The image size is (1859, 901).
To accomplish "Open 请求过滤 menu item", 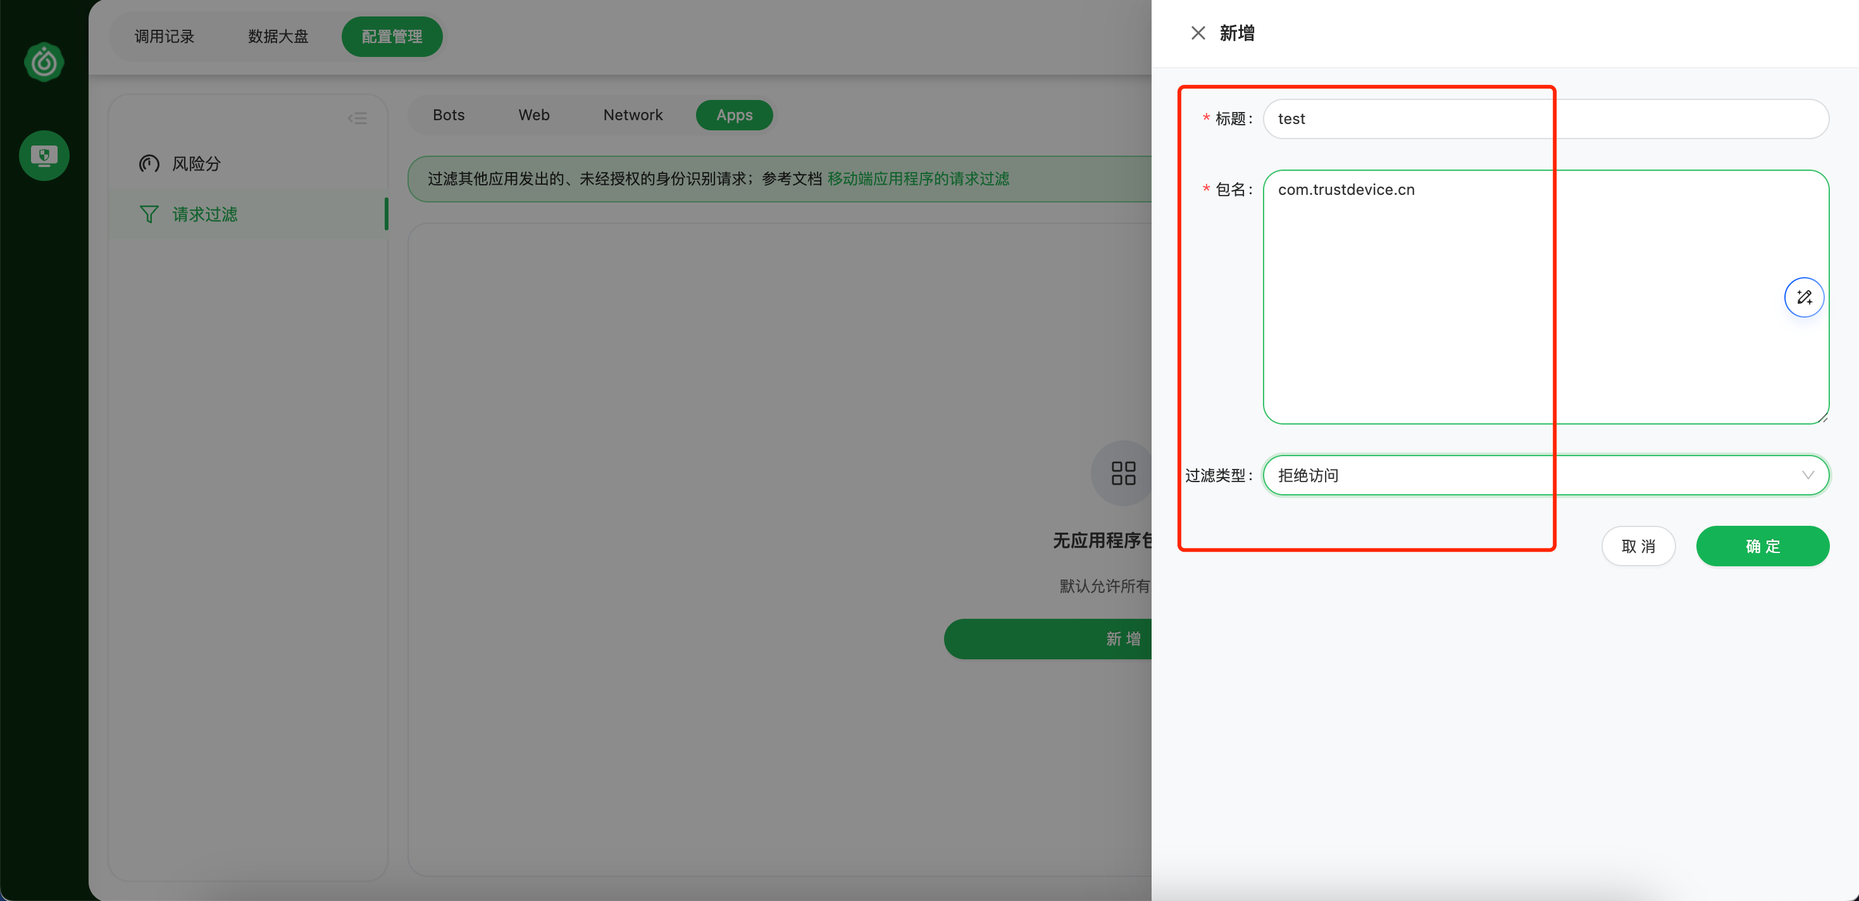I will (248, 214).
